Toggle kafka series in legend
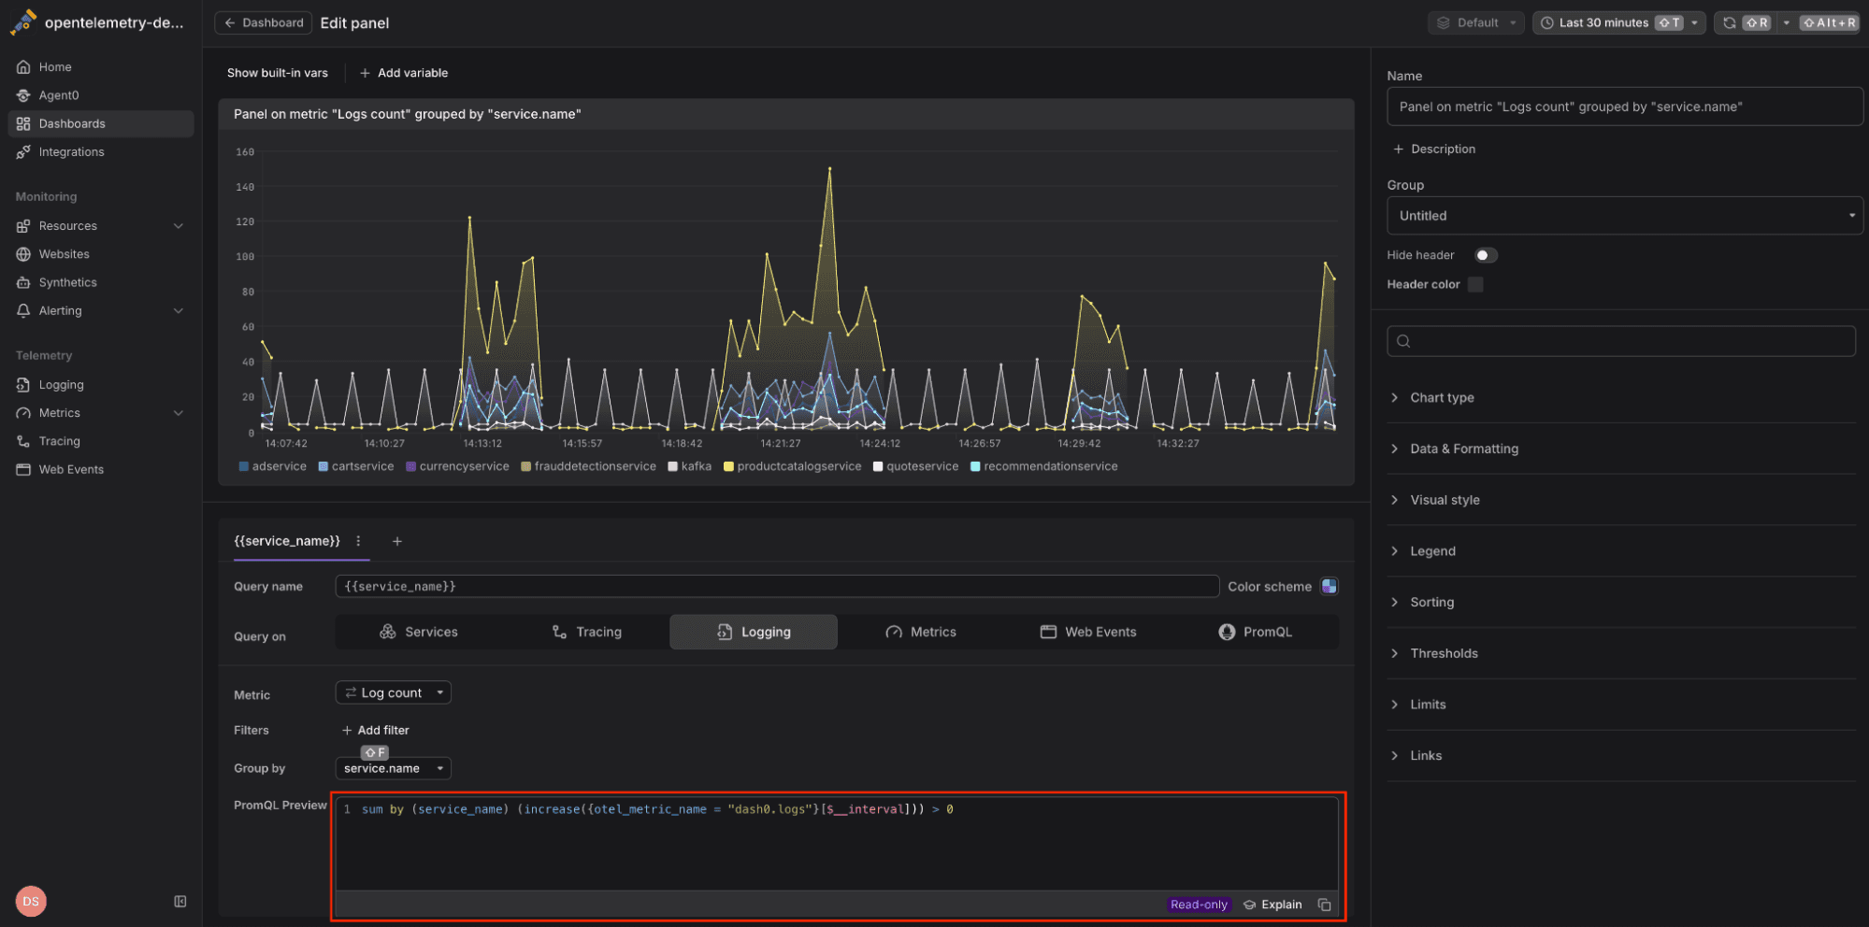The width and height of the screenshot is (1869, 927). coord(690,466)
